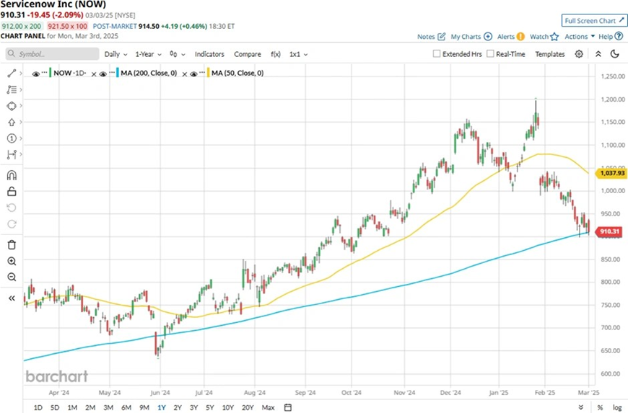The height and width of the screenshot is (413, 628).
Task: Select the 3M time range
Action: coord(108,407)
